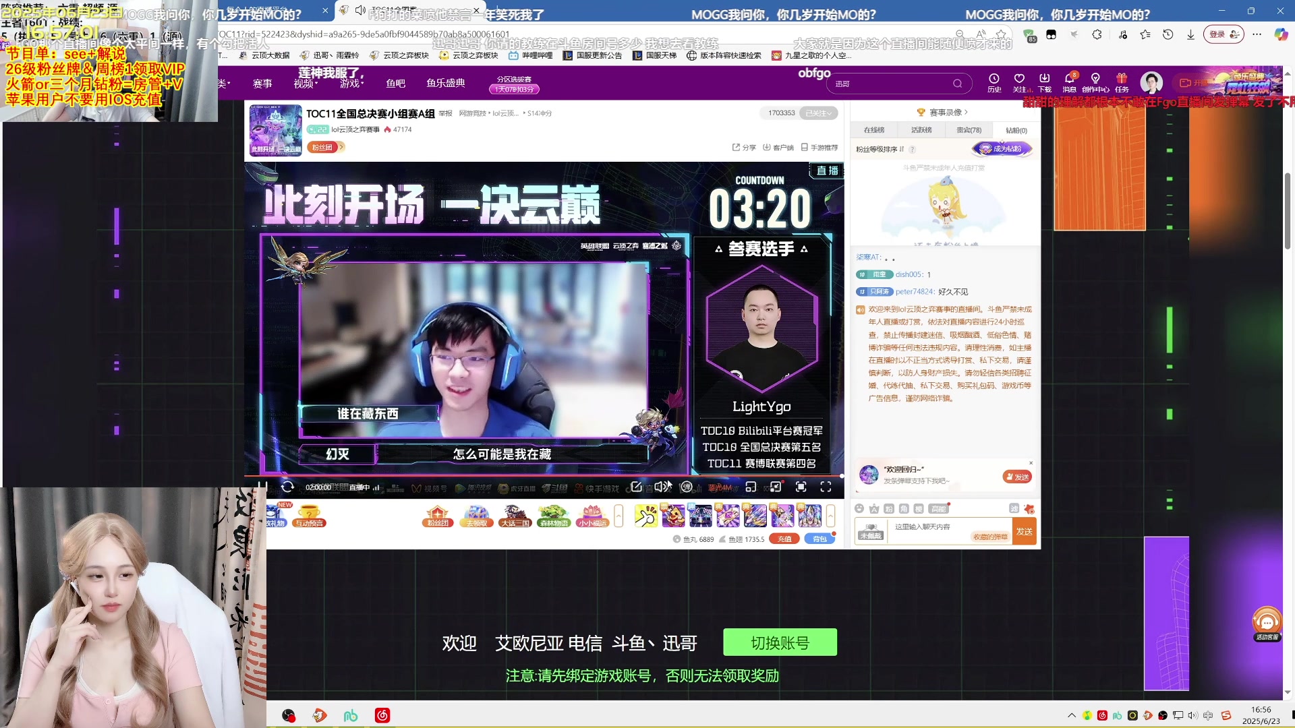Switch to the 贵宾(78) tab
Screen dimensions: 1295x728
pyautogui.click(x=969, y=130)
